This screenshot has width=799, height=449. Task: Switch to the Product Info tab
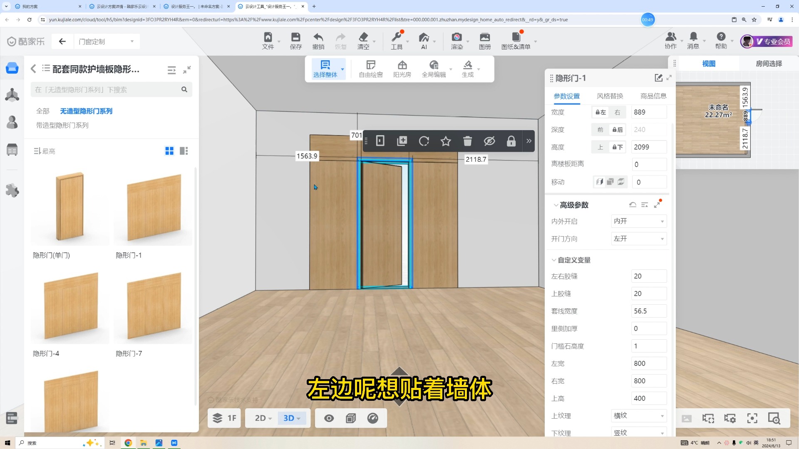[653, 96]
